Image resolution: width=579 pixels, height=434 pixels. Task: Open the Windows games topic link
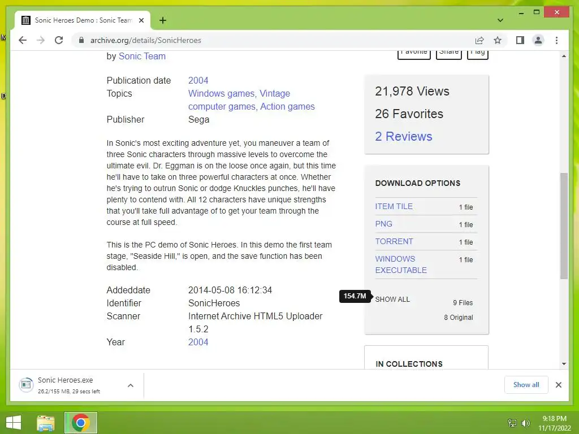pos(221,93)
